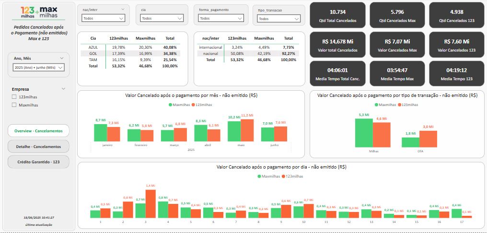Sort by Cia column header
This screenshot has width=487, height=233.
click(x=93, y=38)
